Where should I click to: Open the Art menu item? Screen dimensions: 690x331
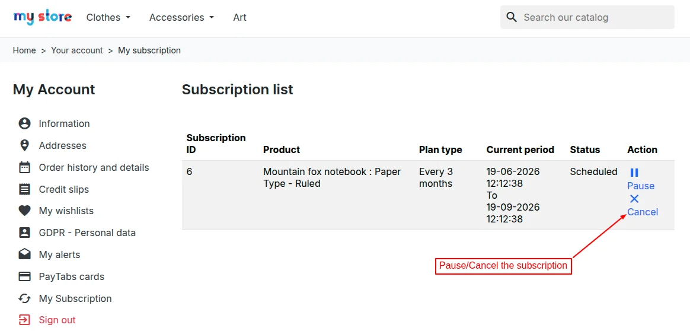point(240,18)
